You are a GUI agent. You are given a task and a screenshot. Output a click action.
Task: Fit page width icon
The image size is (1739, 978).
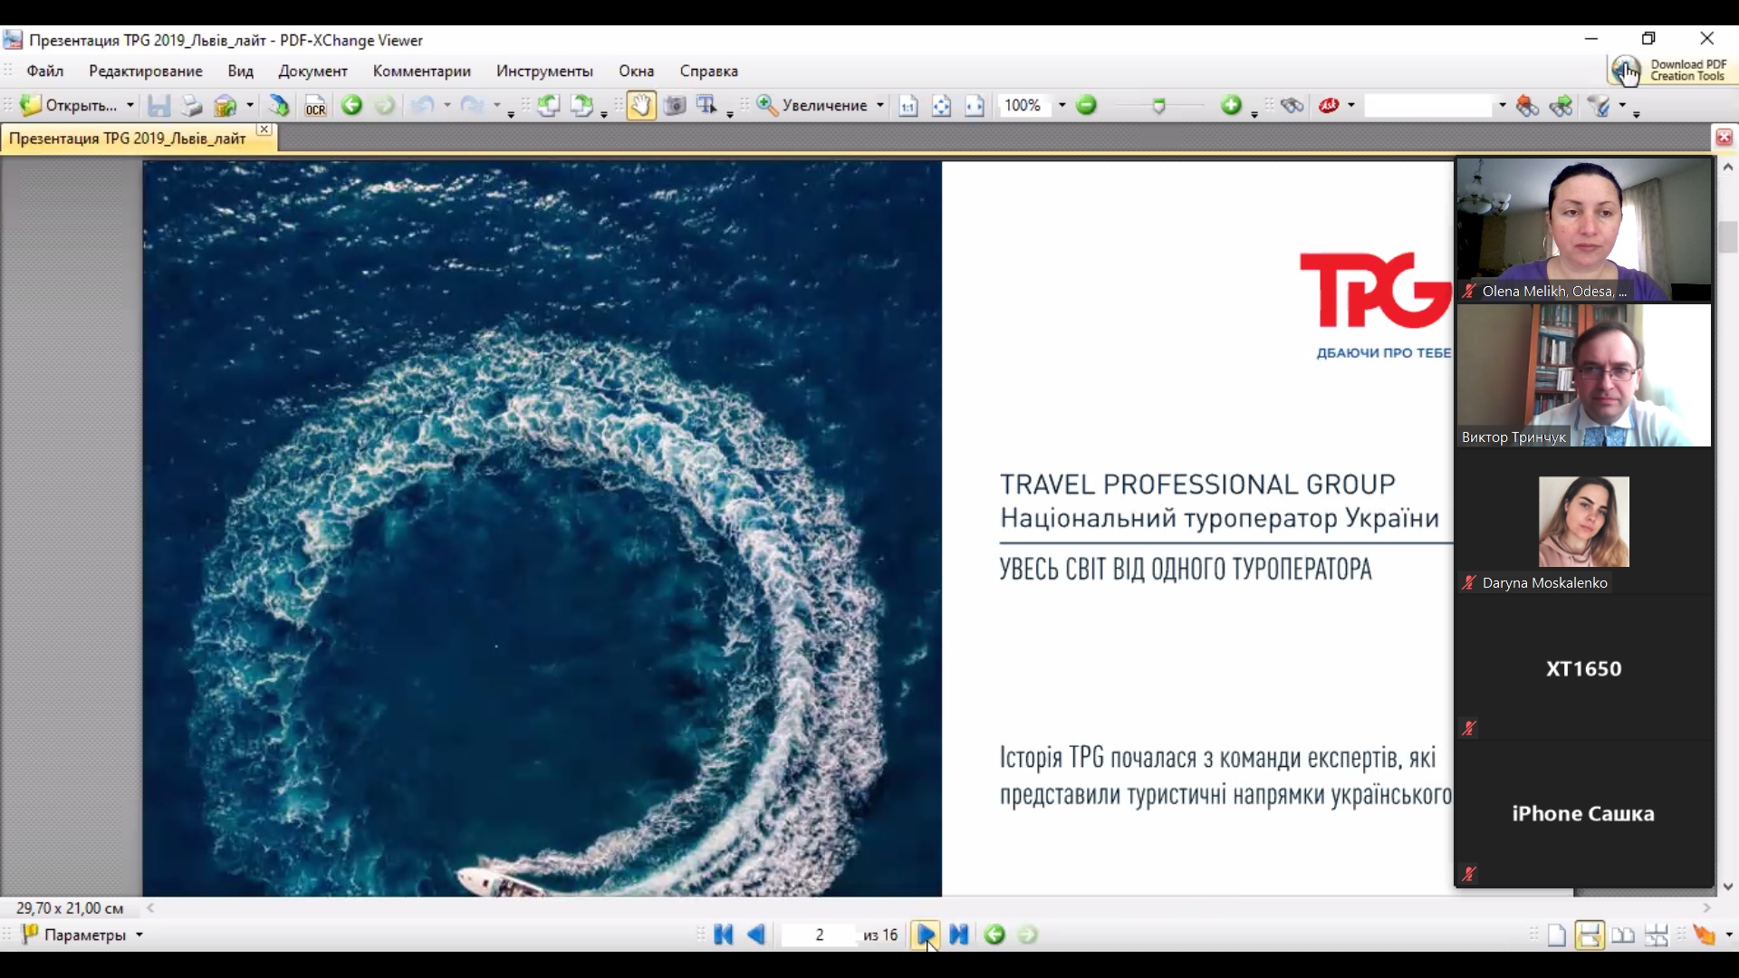click(975, 105)
